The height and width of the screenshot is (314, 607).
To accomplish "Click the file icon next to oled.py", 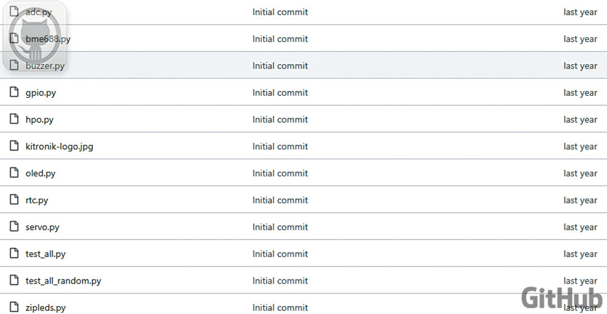I will pyautogui.click(x=14, y=173).
